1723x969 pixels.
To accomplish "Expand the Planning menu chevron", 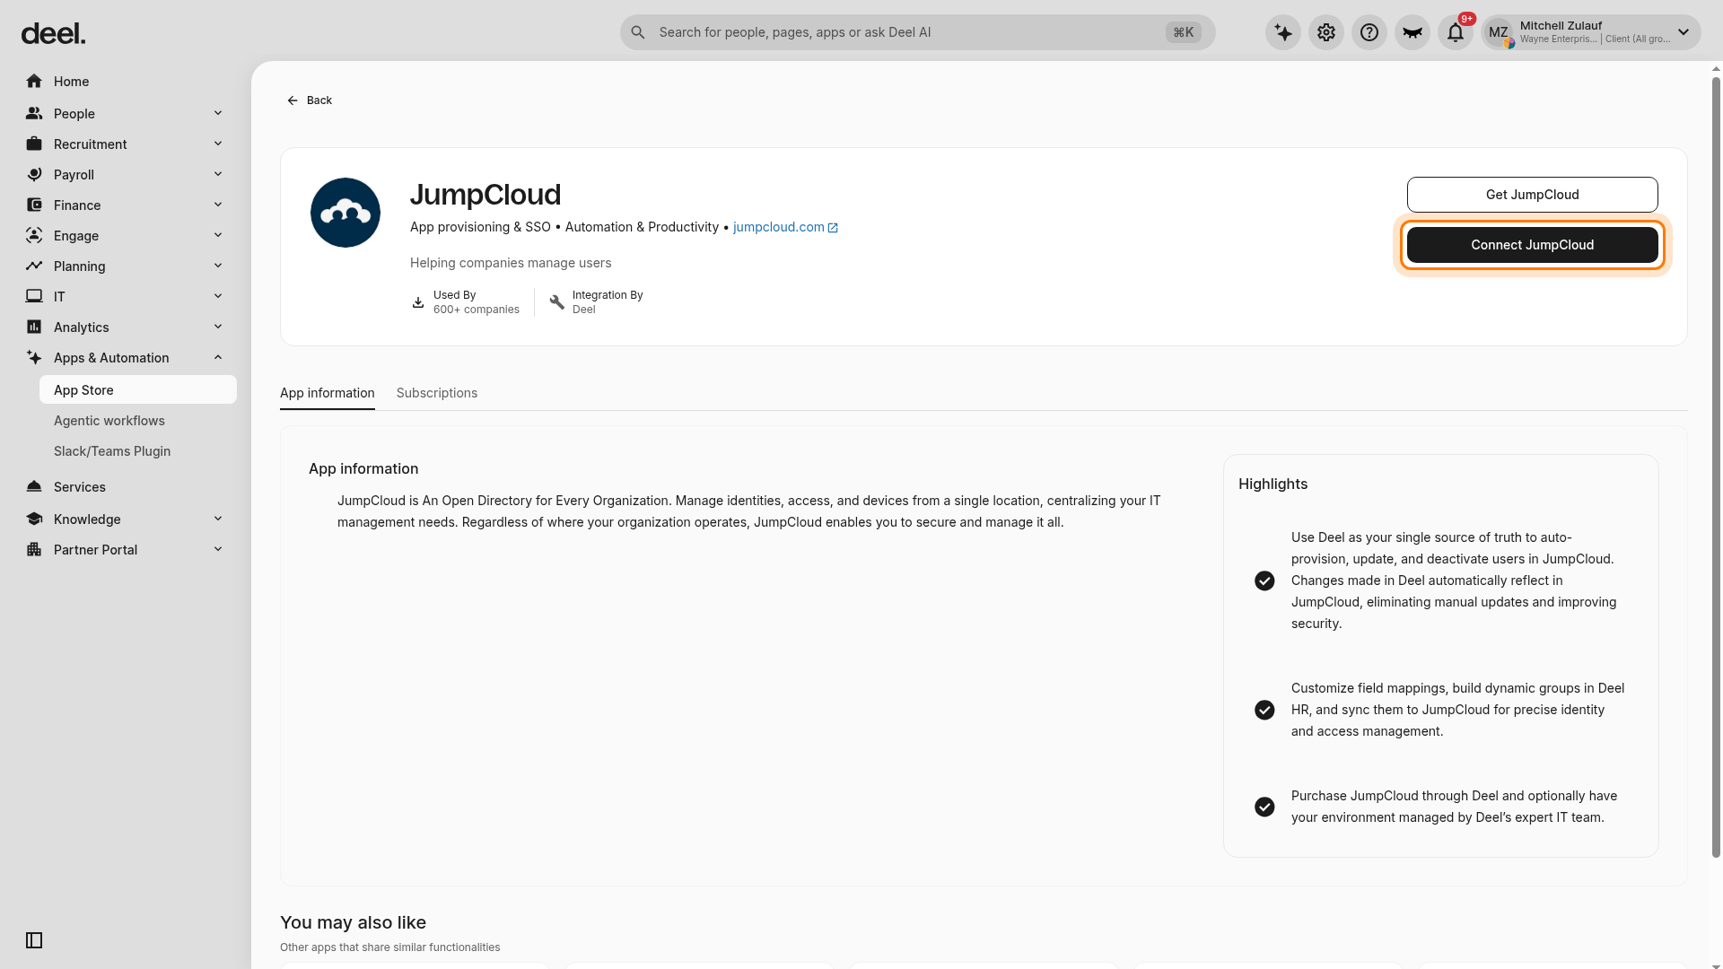I will click(x=218, y=266).
